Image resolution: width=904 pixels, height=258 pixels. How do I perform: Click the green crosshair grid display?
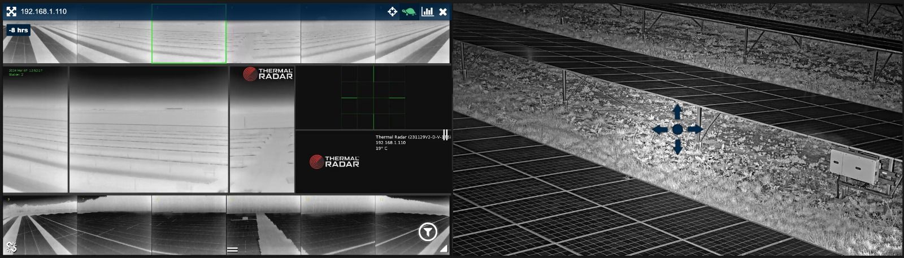tap(373, 98)
